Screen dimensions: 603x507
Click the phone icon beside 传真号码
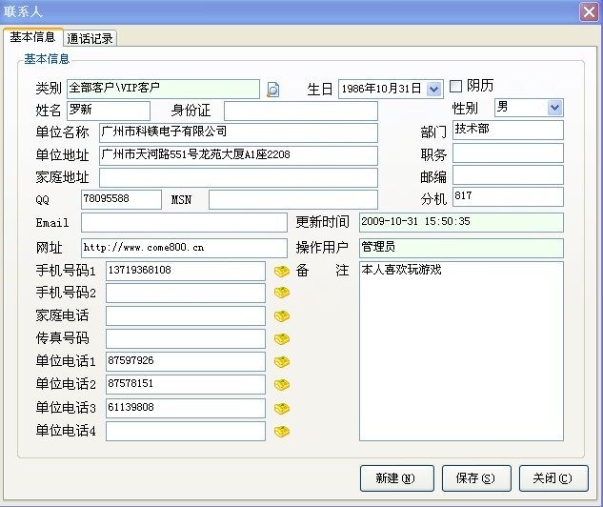281,339
